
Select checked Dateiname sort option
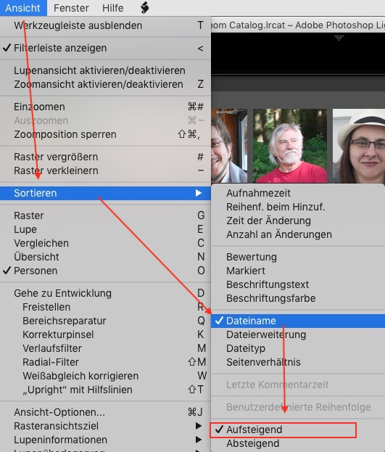click(x=298, y=321)
